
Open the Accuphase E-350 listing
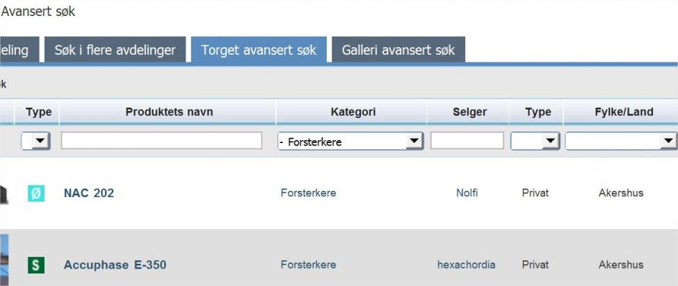tap(115, 264)
